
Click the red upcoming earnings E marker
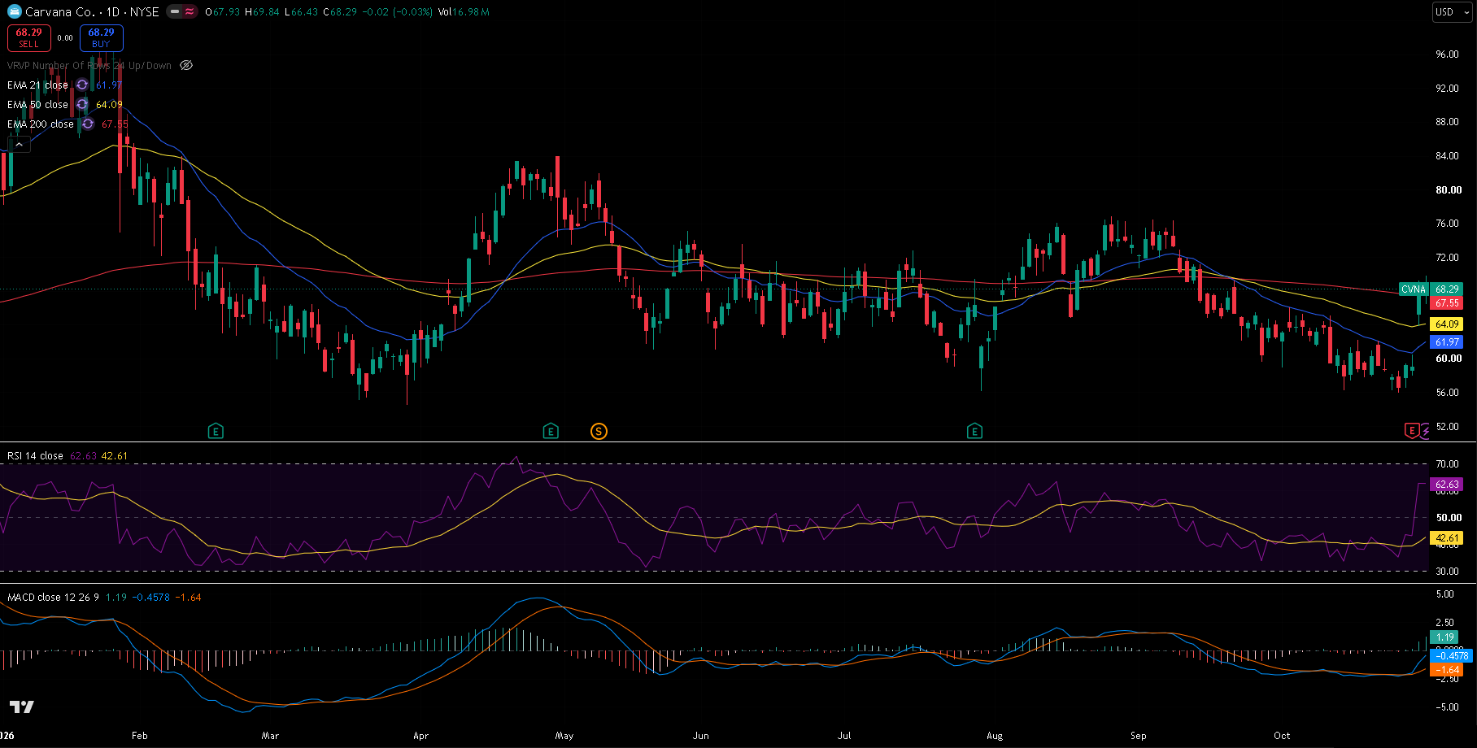[x=1412, y=431]
